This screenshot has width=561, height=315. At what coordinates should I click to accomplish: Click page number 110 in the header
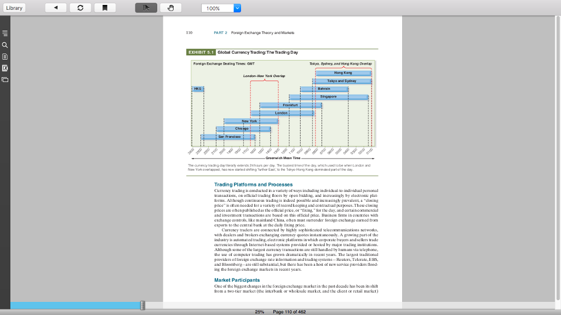[189, 33]
